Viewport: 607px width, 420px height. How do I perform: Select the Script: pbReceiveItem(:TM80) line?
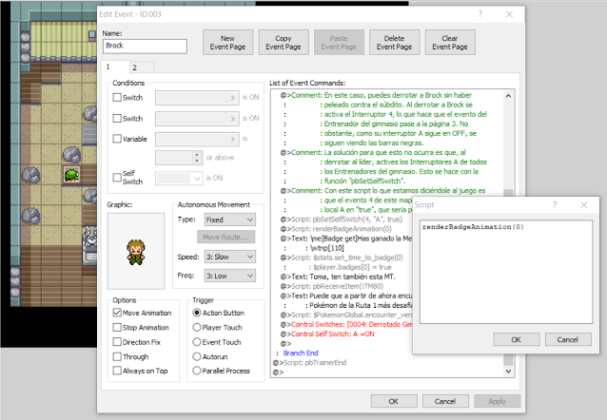point(332,286)
